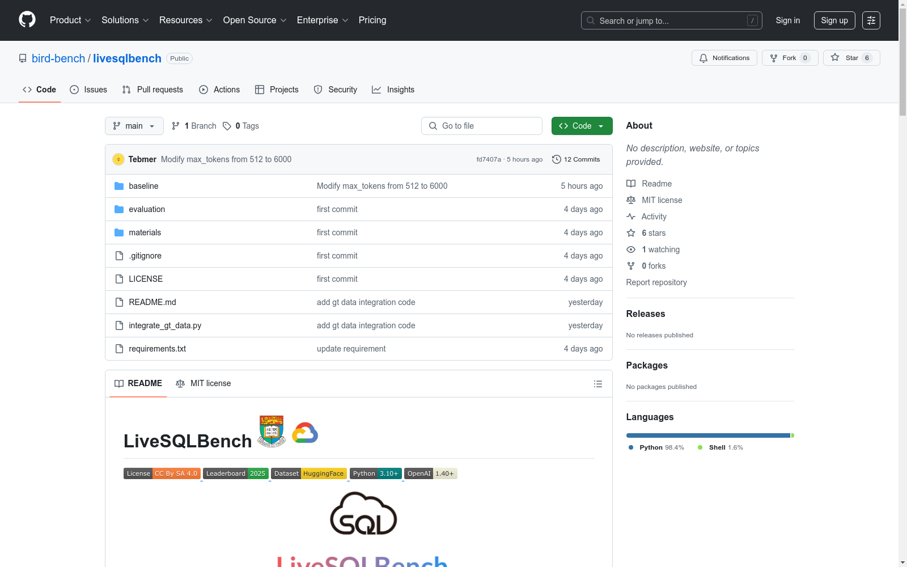Open the livesqlbench repository link
This screenshot has width=907, height=567.
coord(127,58)
